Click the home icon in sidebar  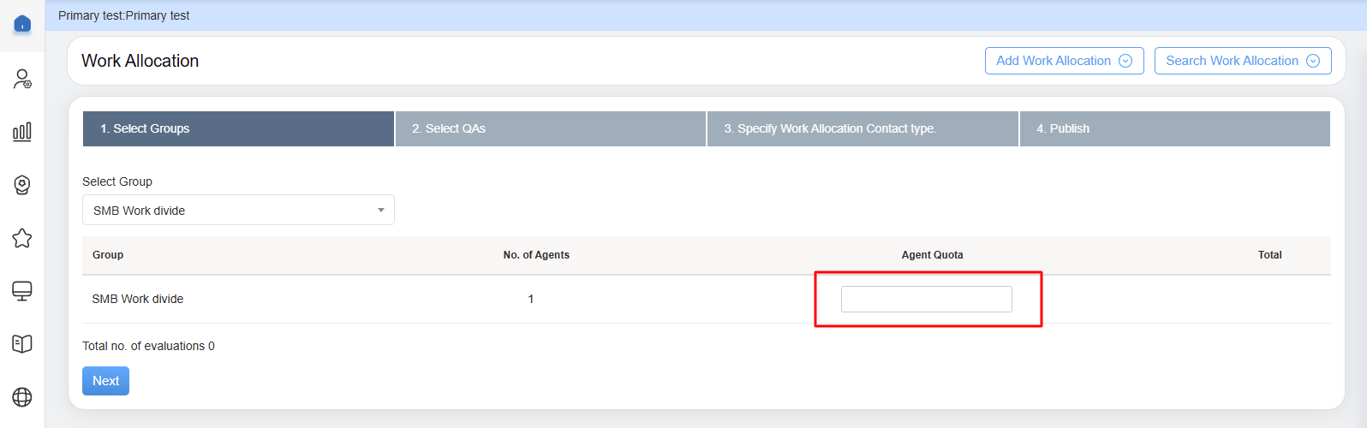coord(22,24)
